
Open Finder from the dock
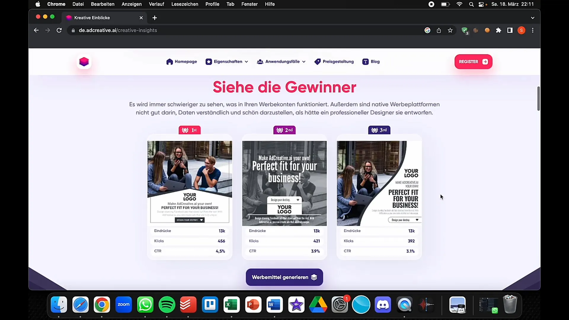[x=59, y=305]
